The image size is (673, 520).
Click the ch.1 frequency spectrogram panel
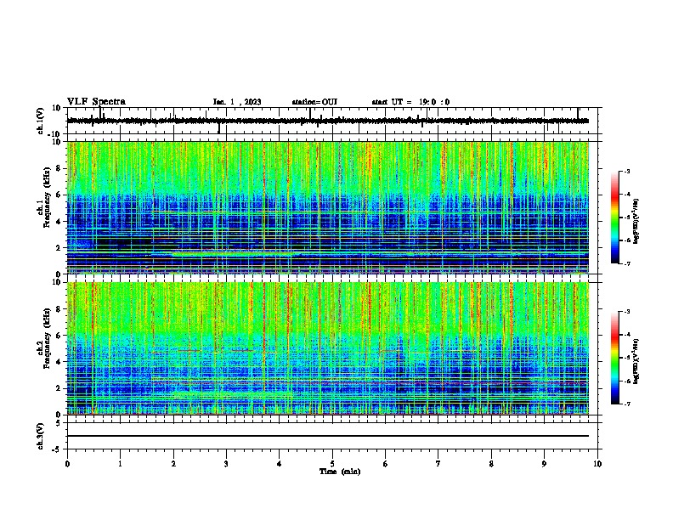coord(328,207)
